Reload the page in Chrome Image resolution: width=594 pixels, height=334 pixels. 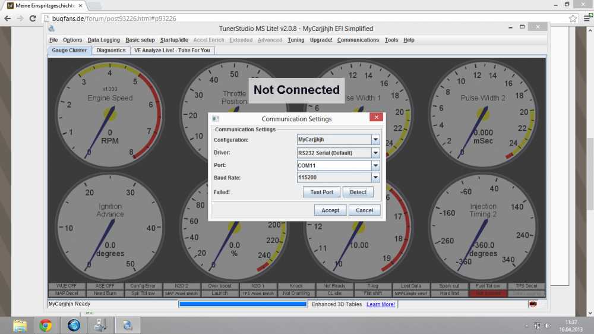pos(33,18)
